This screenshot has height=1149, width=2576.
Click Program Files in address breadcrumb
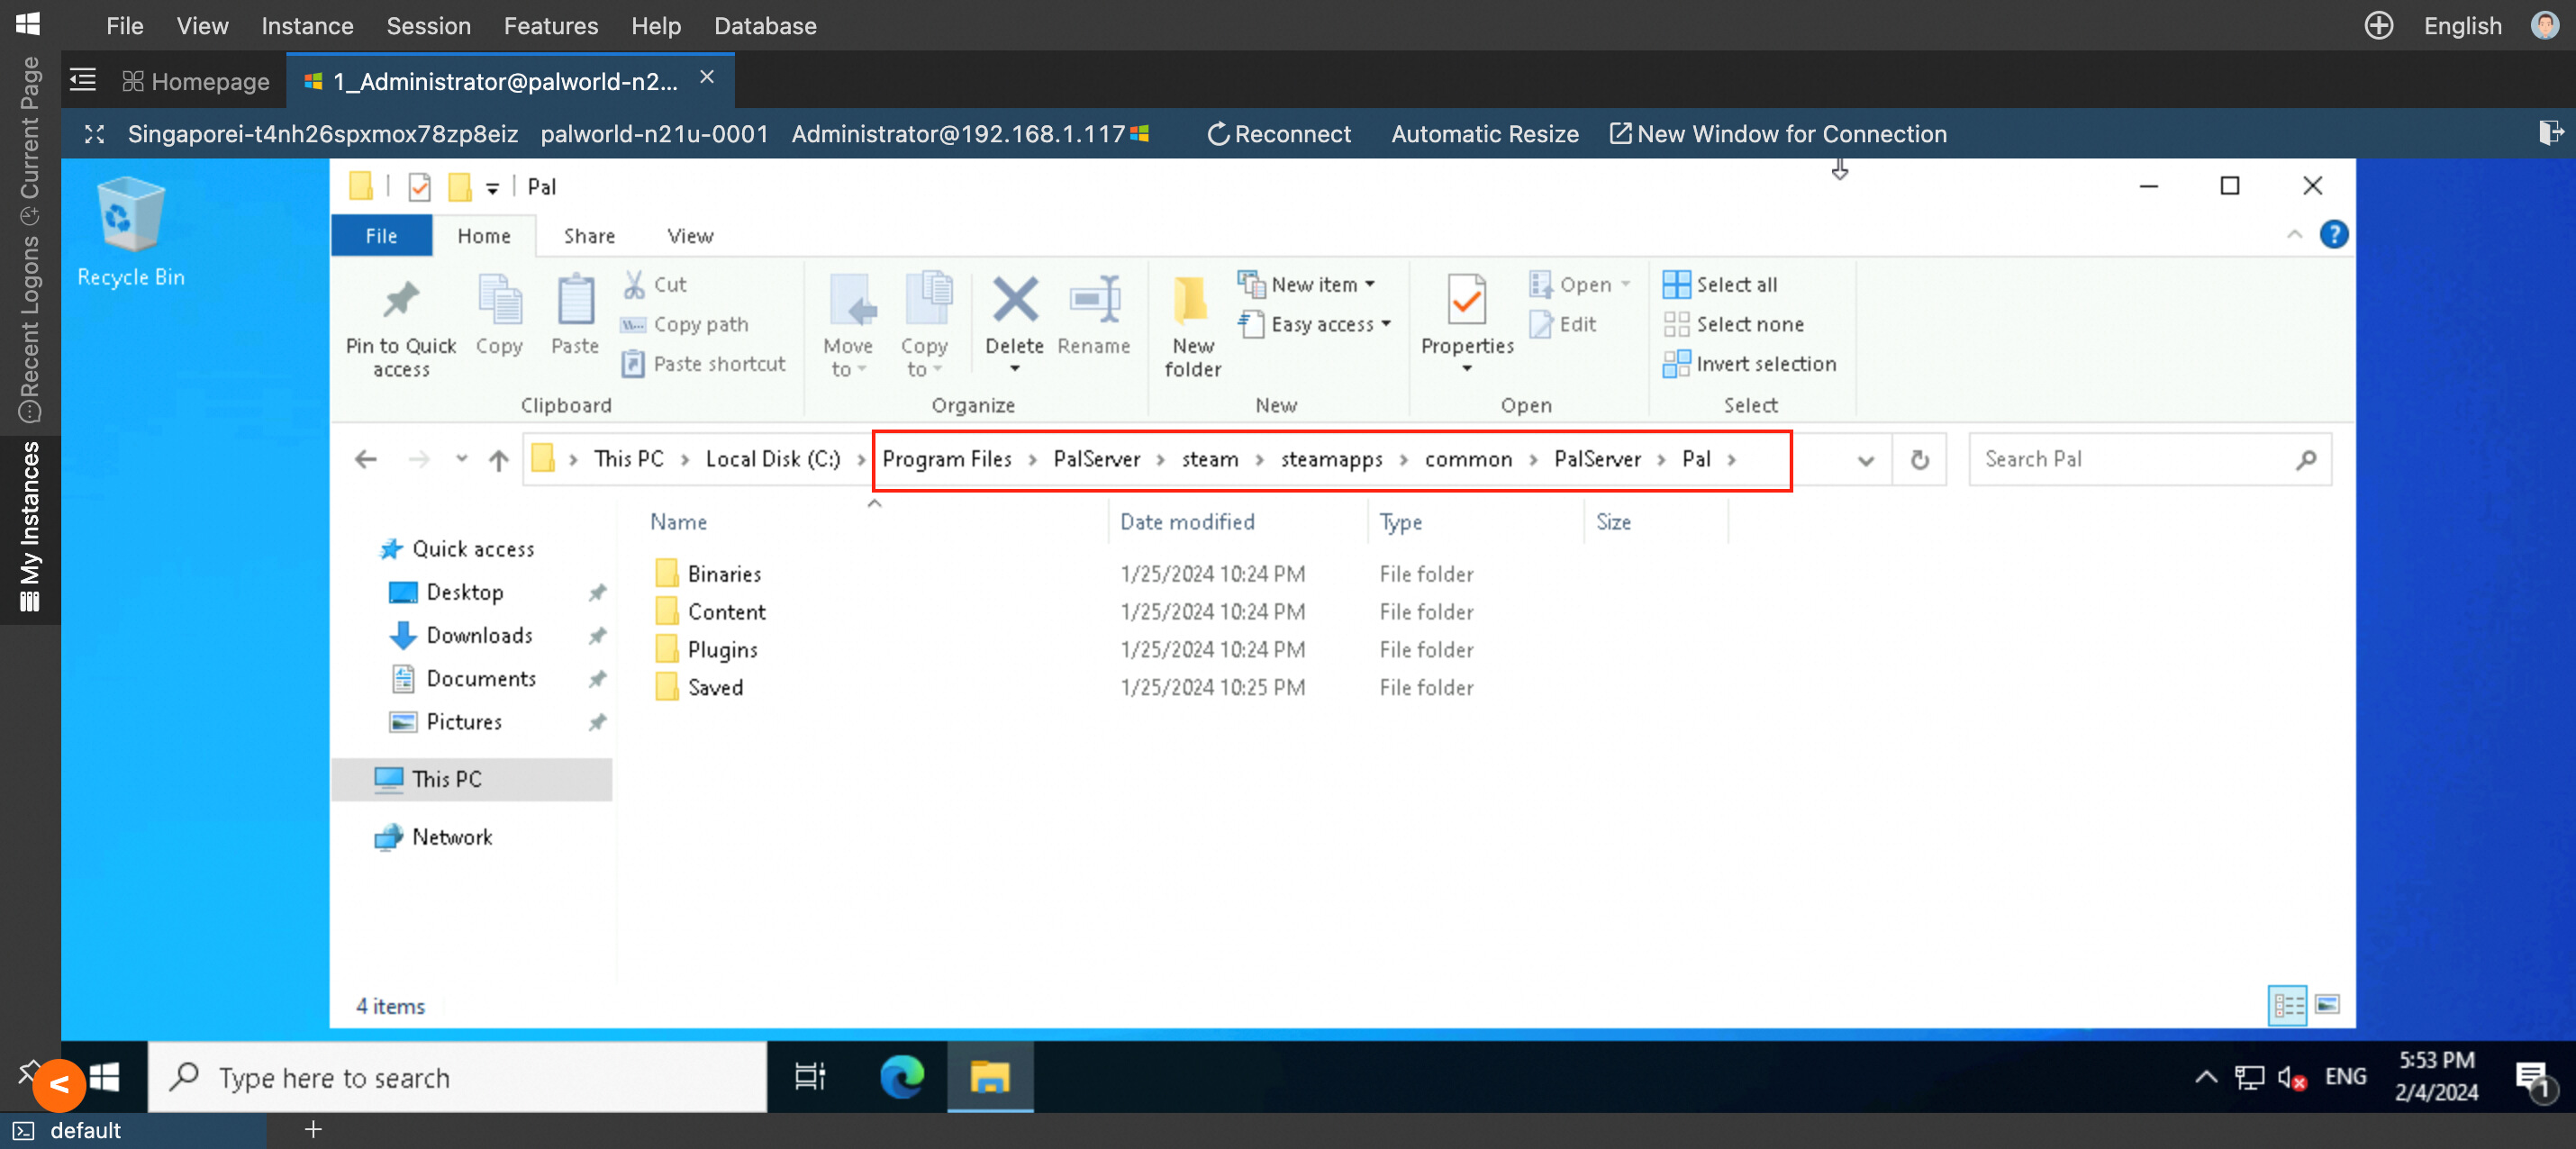tap(946, 459)
